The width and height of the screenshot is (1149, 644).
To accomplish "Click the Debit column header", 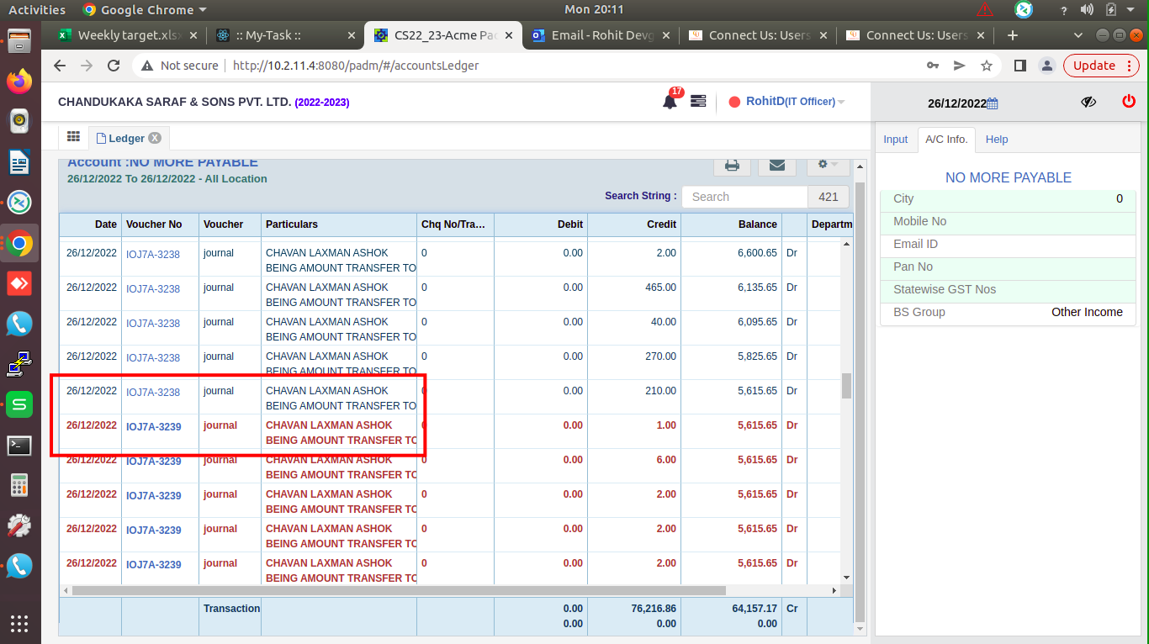I will pos(540,224).
